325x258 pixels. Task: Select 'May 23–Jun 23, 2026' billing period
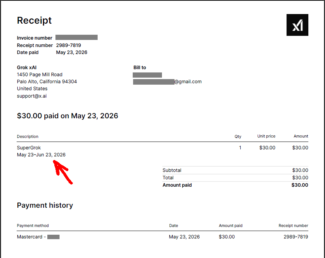41,155
